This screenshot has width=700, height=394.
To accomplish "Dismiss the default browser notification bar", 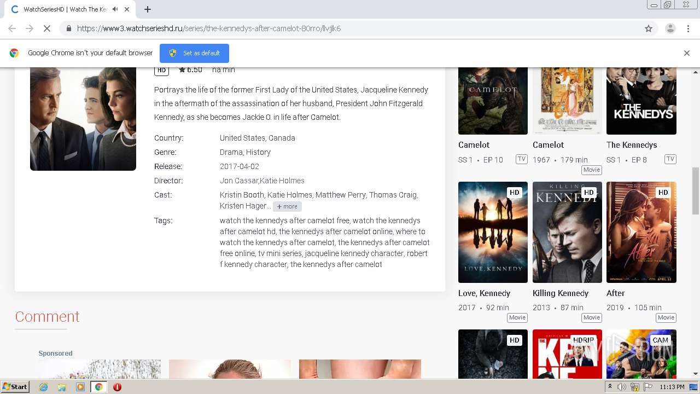I will [687, 53].
